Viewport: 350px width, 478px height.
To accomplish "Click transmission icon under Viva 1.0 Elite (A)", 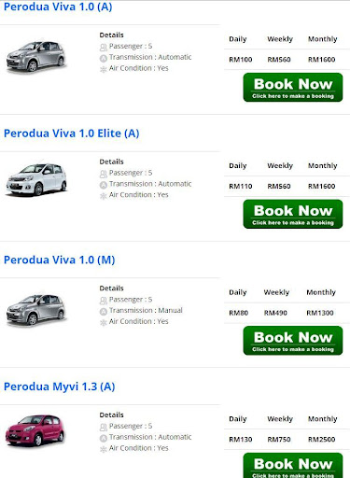I will tap(104, 185).
